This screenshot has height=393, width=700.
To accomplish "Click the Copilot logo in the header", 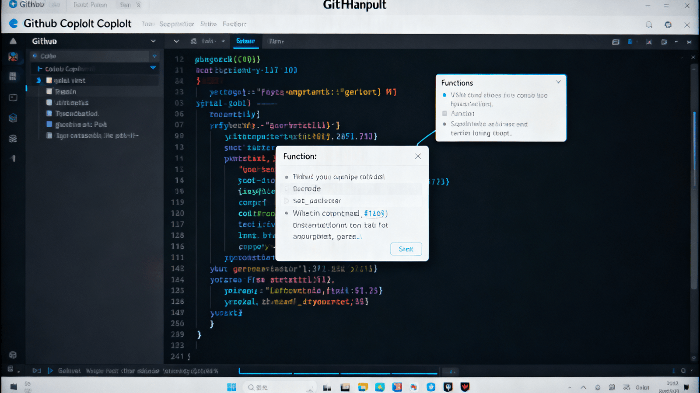I will tap(14, 24).
